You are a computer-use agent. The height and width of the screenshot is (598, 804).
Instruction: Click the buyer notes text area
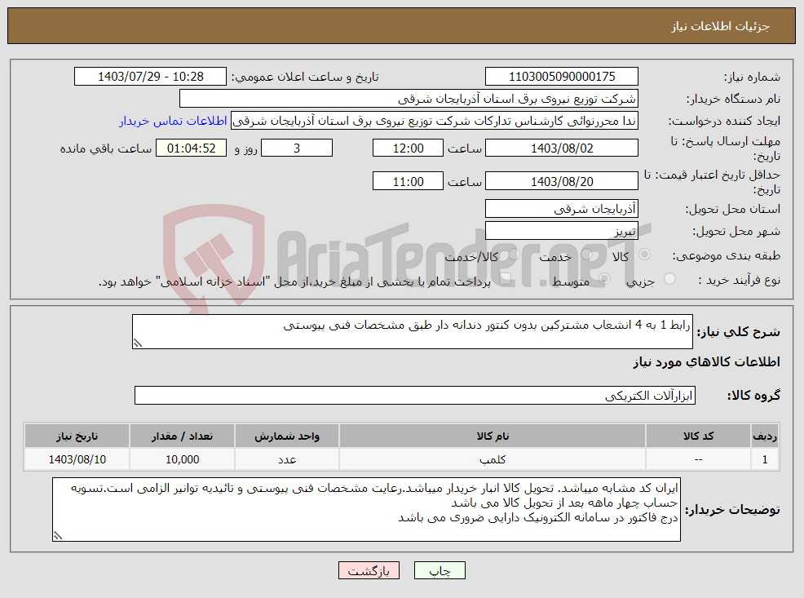coord(366,509)
